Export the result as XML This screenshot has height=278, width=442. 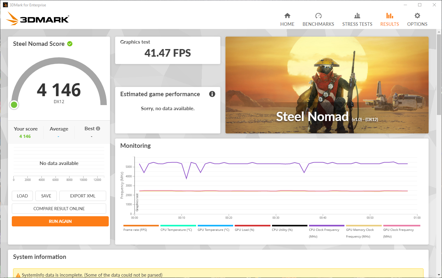83,196
